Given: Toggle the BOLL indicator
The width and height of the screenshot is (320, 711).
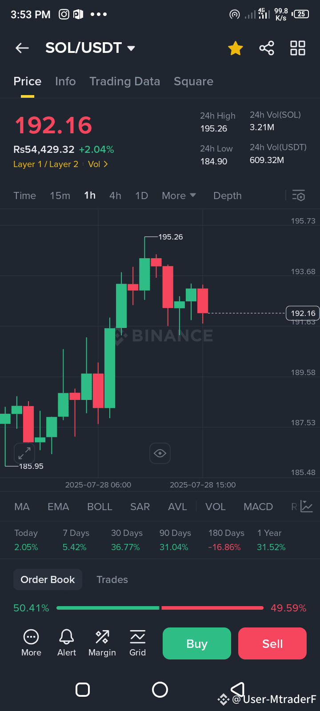Looking at the screenshot, I should click(x=100, y=507).
